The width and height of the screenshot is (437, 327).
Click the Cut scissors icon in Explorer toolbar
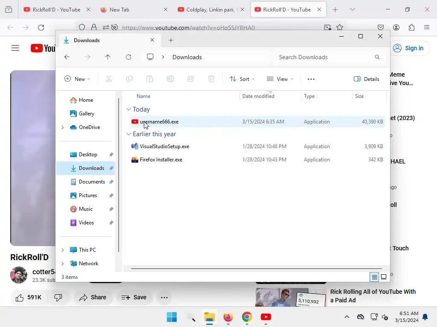[x=109, y=79]
